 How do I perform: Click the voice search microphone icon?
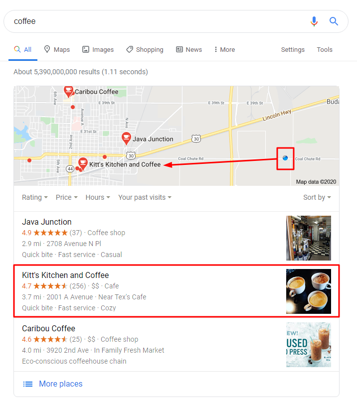pos(314,21)
